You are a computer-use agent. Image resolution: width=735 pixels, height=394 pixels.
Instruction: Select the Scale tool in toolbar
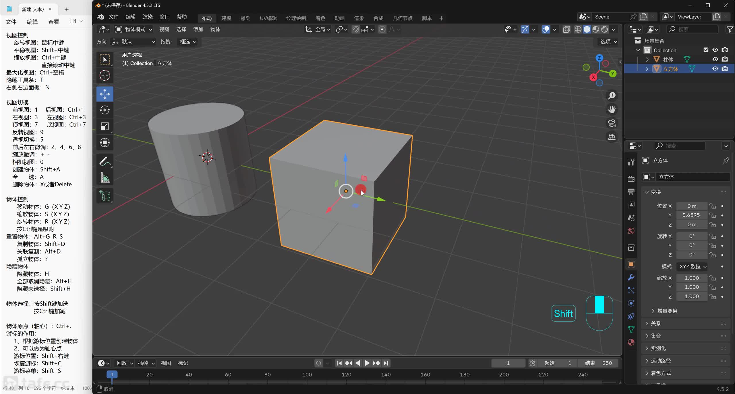[x=105, y=126]
